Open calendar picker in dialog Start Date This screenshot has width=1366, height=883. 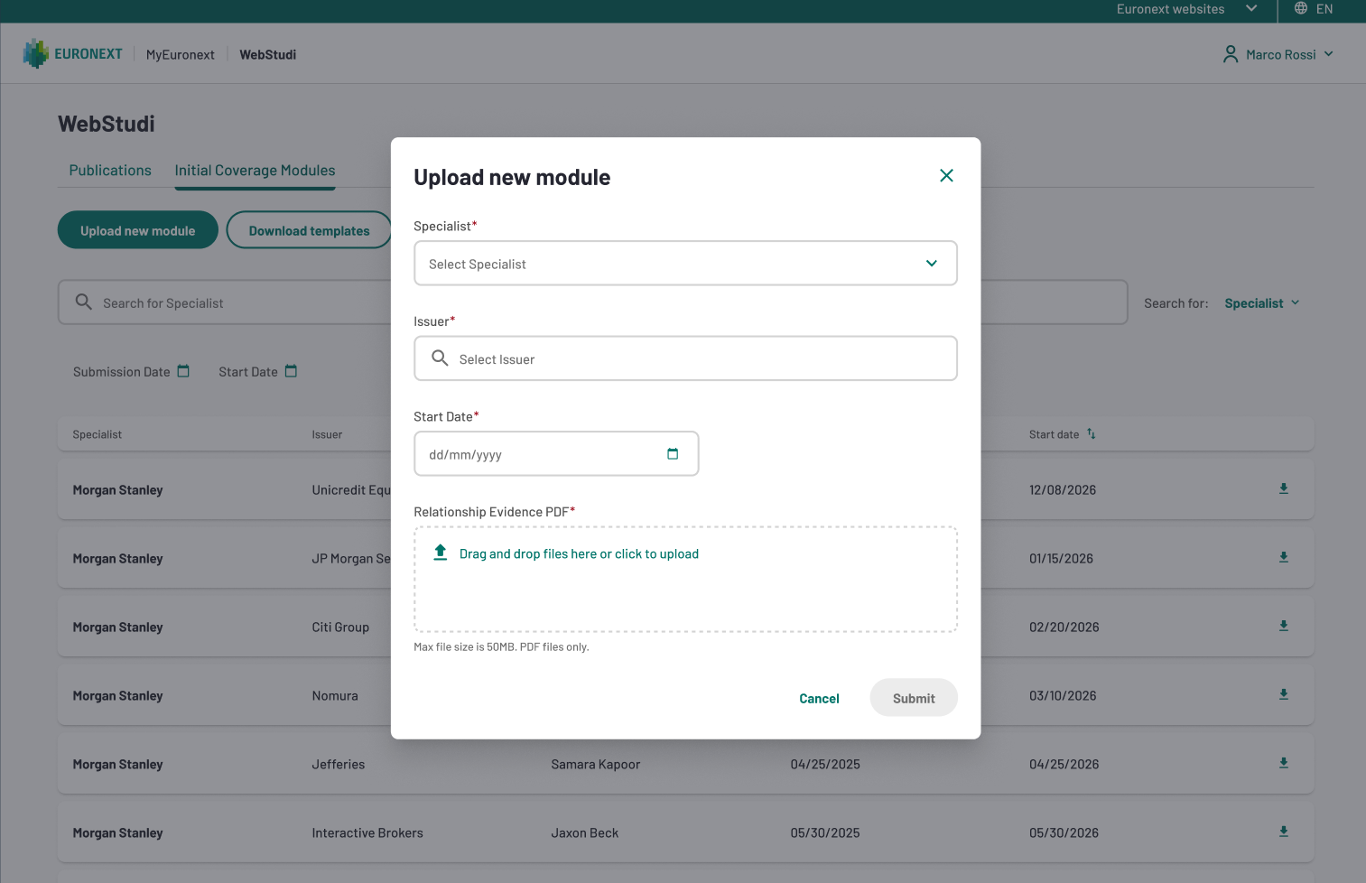(x=673, y=453)
